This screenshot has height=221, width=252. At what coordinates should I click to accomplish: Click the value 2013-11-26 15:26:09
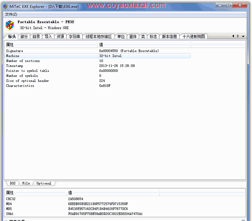click(x=117, y=66)
